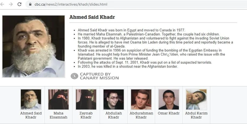Viewport: 247px width, 124px height.
Task: Open the Omar Khadr name label
Action: pos(169,113)
